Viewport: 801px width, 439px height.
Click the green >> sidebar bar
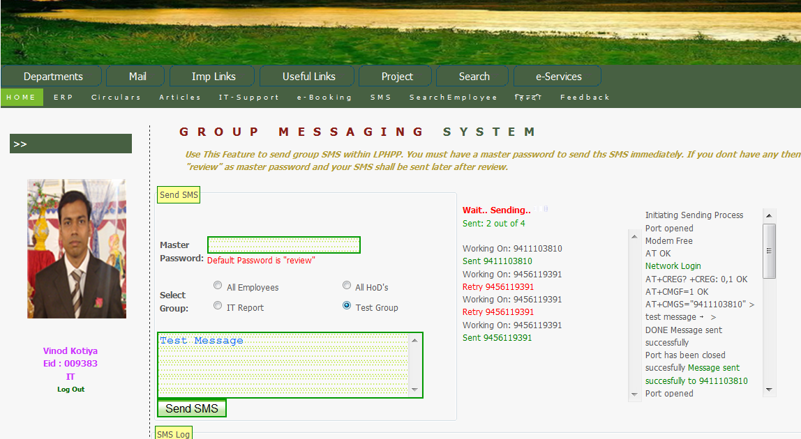pos(70,144)
